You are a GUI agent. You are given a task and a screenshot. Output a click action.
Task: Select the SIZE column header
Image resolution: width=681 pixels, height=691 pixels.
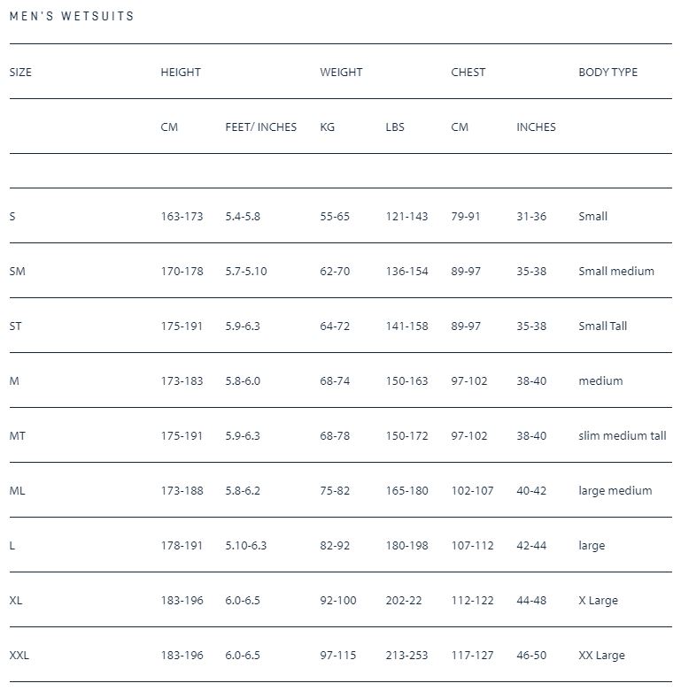pos(20,73)
